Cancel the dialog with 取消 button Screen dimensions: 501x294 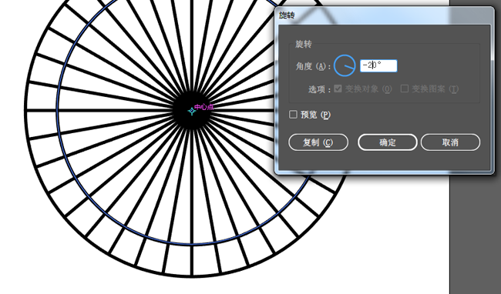[x=450, y=142]
